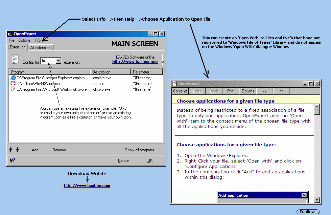Click the Parameter column header

click(146, 72)
